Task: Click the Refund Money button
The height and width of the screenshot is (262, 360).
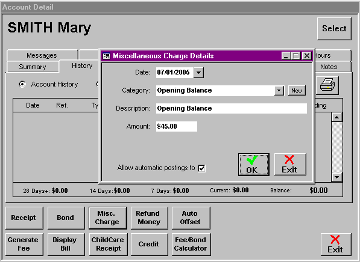Action: coord(149,218)
